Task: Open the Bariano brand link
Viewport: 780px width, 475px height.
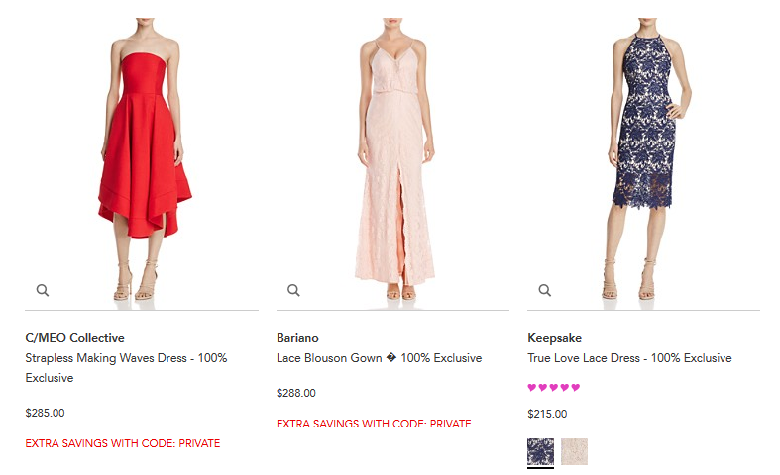Action: 297,338
